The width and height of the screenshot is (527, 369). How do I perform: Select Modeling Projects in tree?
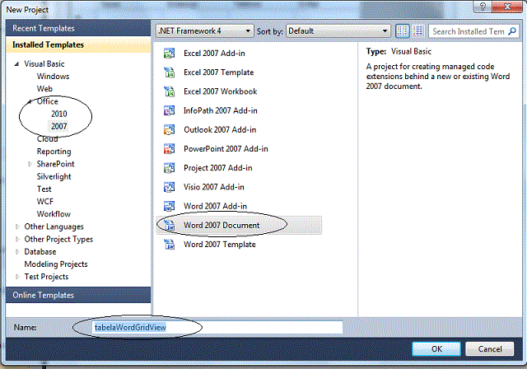point(56,264)
